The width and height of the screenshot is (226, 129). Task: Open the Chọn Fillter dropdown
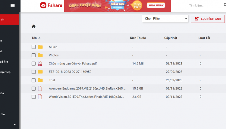pyautogui.click(x=165, y=19)
